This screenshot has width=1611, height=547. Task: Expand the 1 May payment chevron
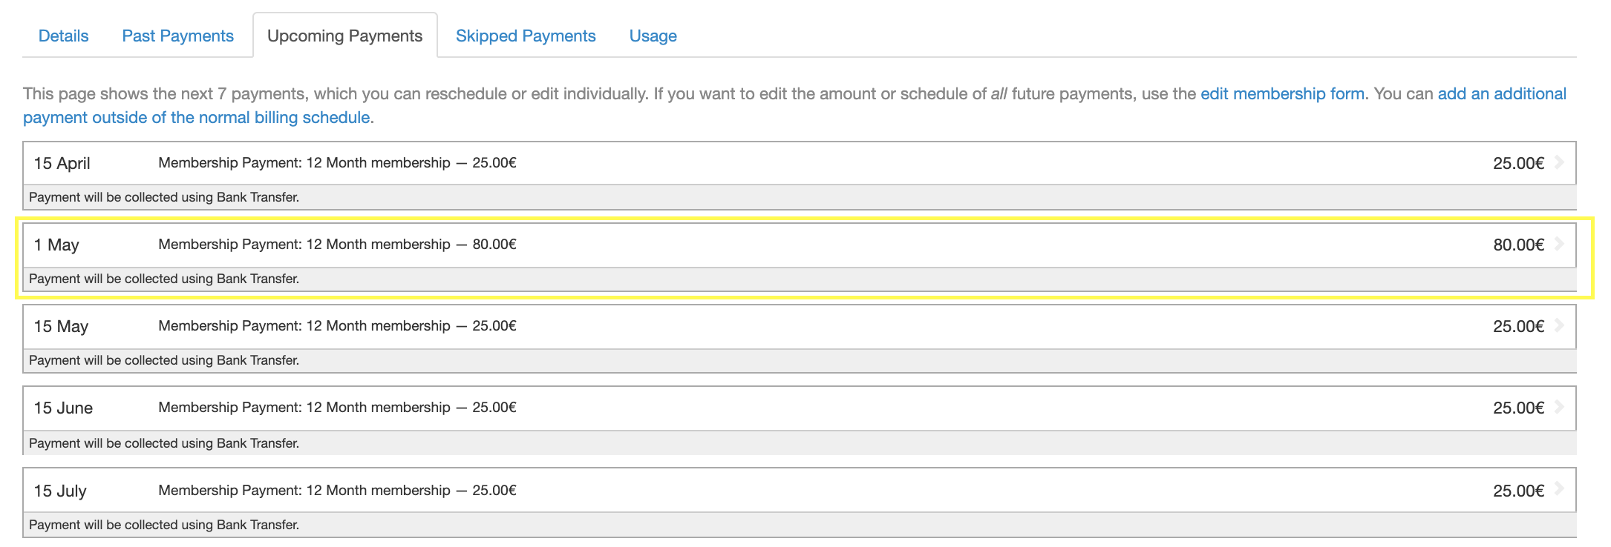[1559, 244]
